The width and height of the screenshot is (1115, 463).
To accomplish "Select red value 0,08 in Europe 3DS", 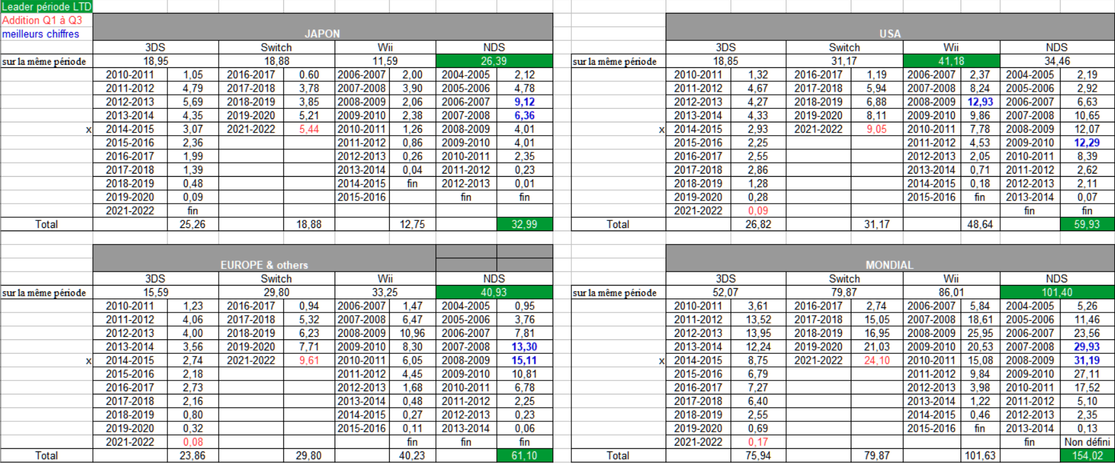I will point(193,442).
